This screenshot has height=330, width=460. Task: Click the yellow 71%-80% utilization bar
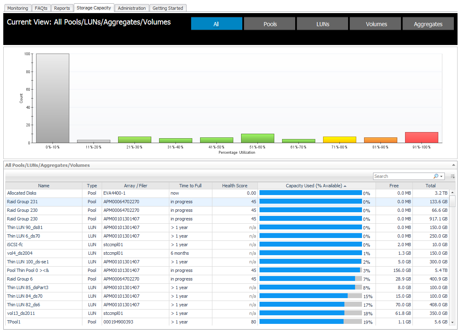click(x=339, y=140)
